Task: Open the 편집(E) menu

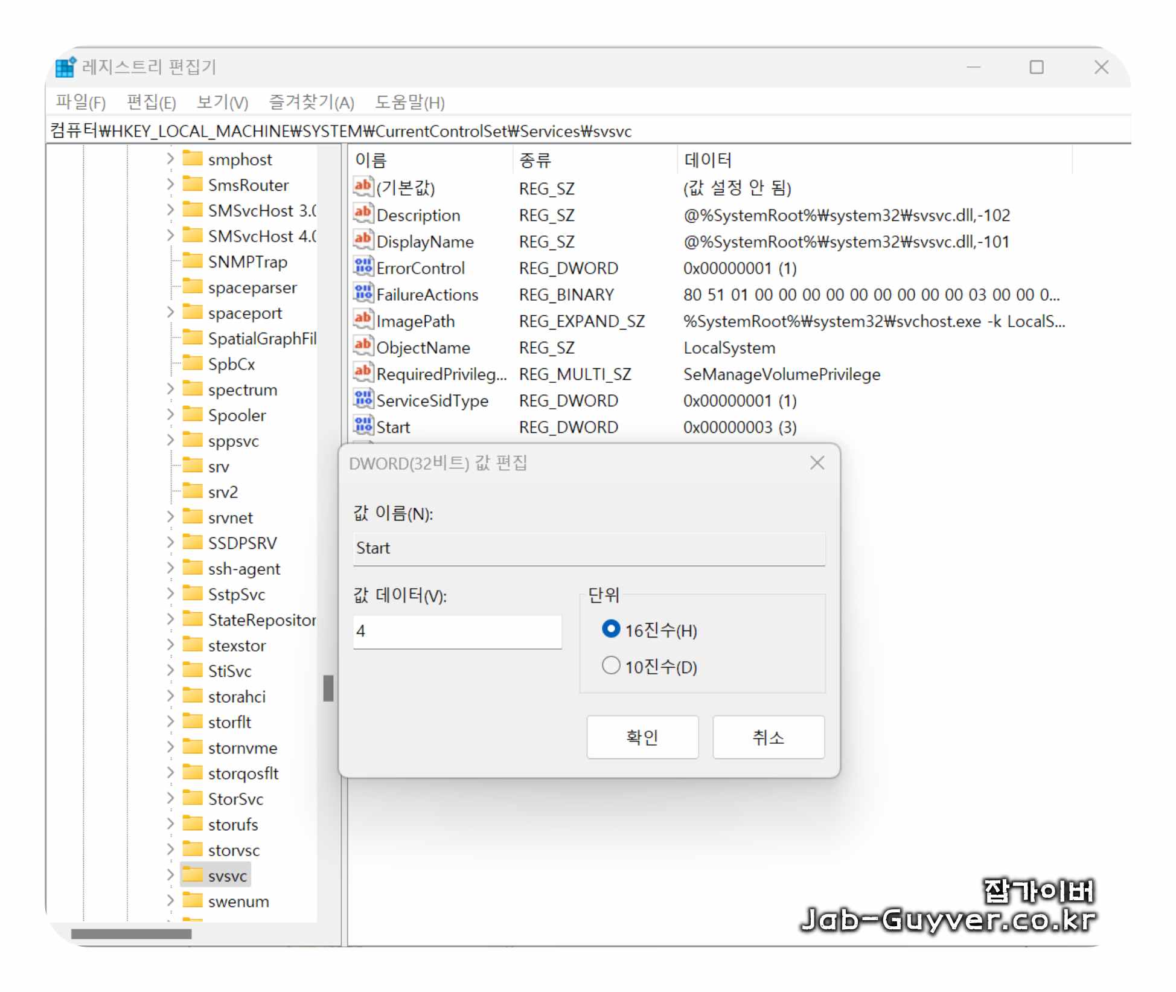Action: pyautogui.click(x=149, y=102)
